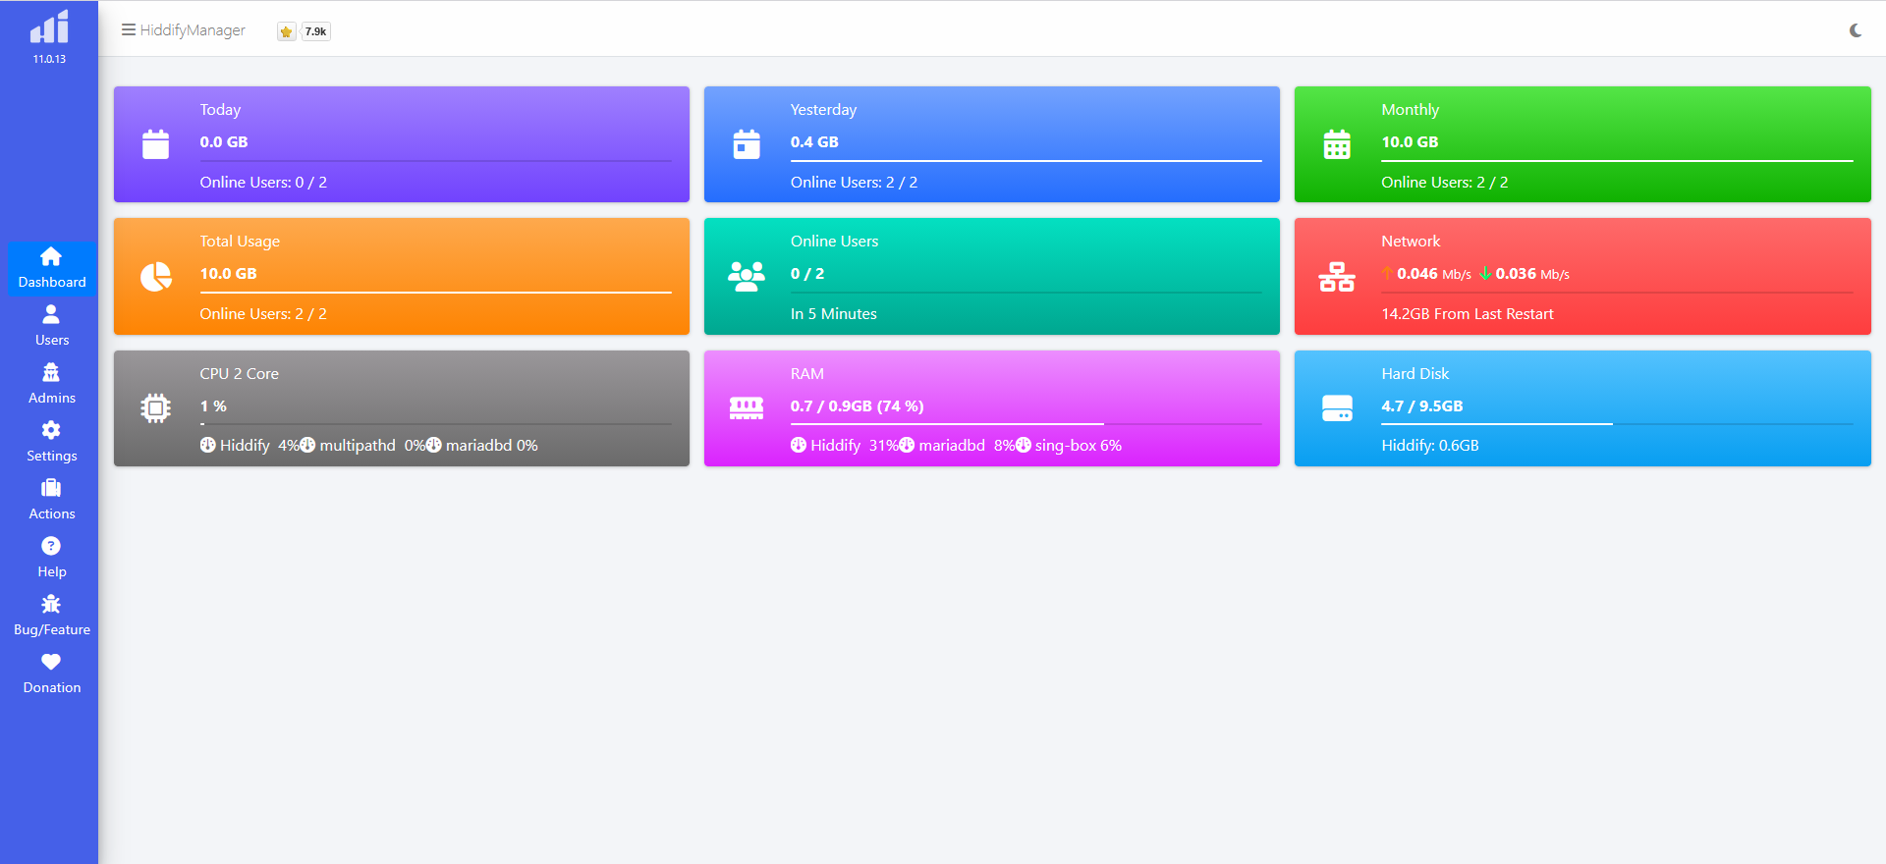1886x864 pixels.
Task: Click the RAM usage progress bar
Action: click(1026, 424)
